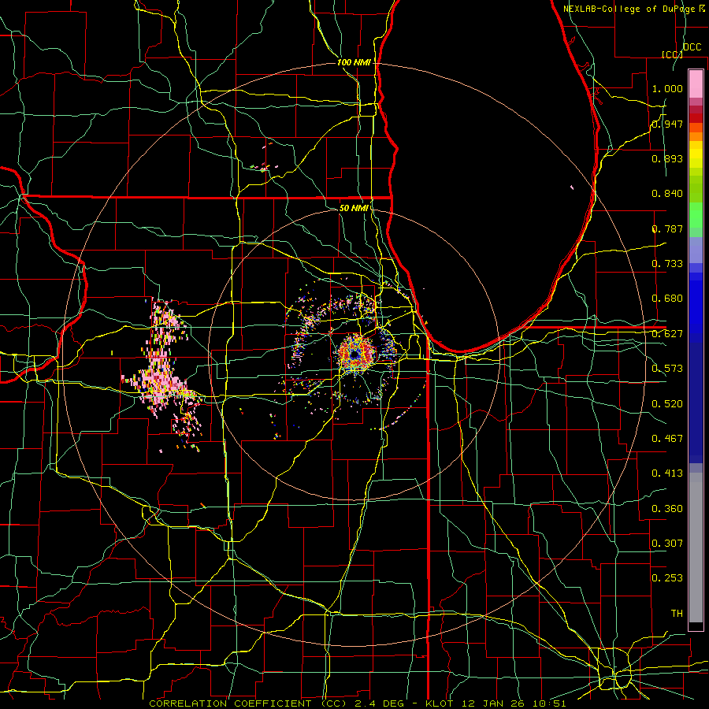709x709 pixels.
Task: Click the 0.680 legend value
Action: pos(667,299)
